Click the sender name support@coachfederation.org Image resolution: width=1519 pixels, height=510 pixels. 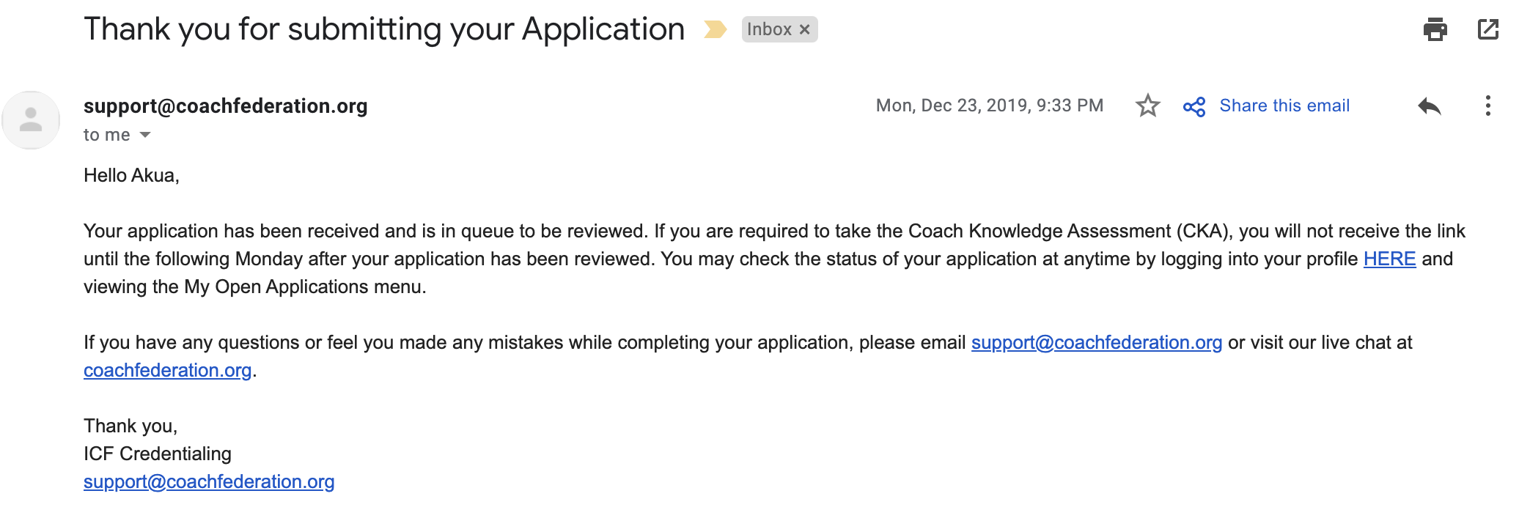point(226,106)
